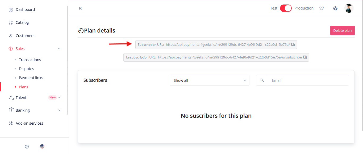Image resolution: width=363 pixels, height=154 pixels.
Task: Open the Dashboard page
Action: (x=25, y=10)
